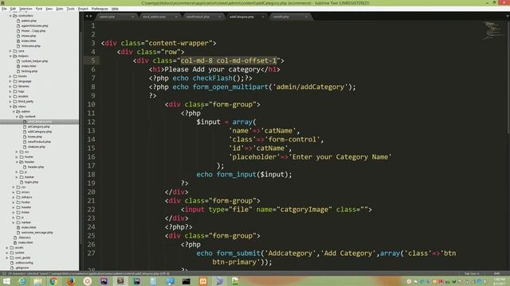Open the Goto menu

[x=60, y=9]
